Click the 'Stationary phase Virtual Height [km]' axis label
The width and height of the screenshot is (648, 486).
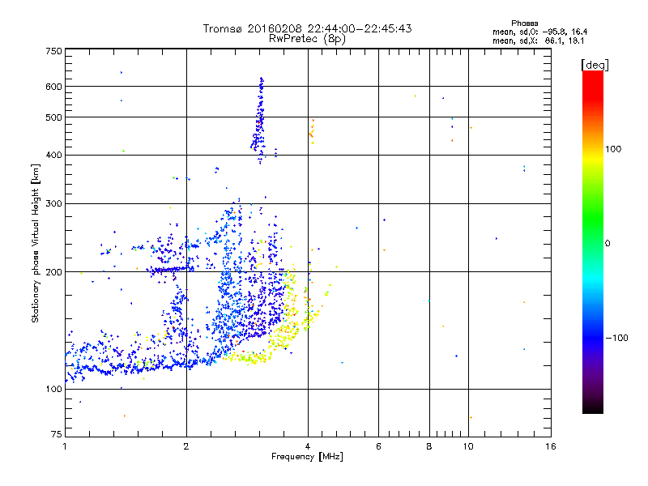pyautogui.click(x=35, y=244)
